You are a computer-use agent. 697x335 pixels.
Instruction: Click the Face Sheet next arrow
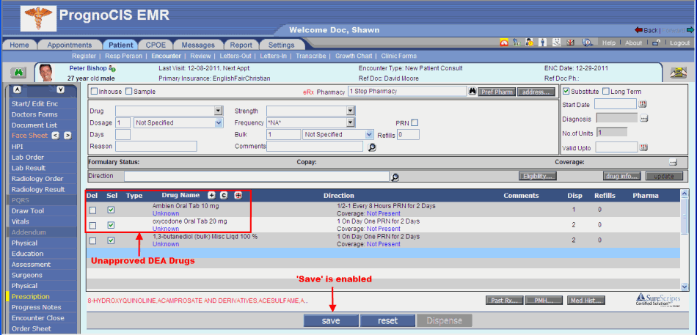67,136
